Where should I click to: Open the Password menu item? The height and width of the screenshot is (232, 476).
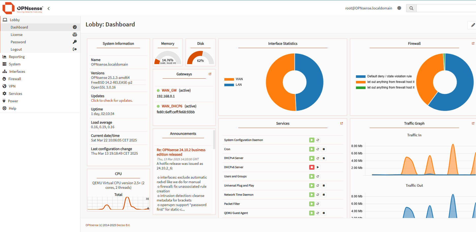[40, 42]
